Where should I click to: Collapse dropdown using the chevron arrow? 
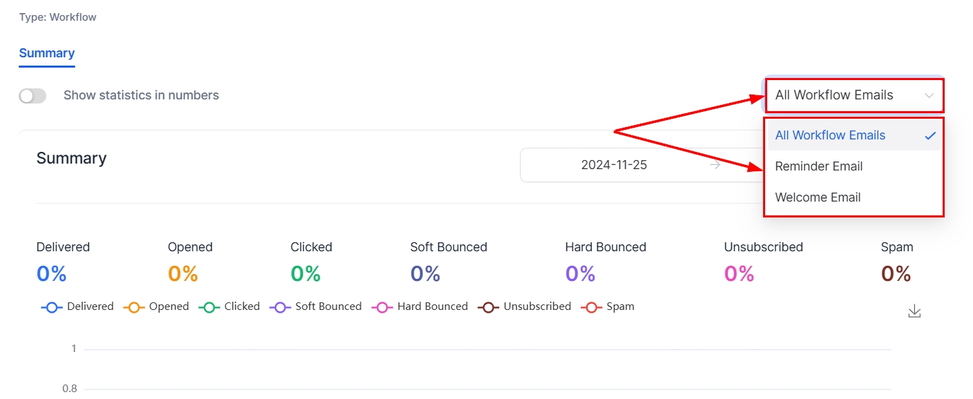point(929,96)
